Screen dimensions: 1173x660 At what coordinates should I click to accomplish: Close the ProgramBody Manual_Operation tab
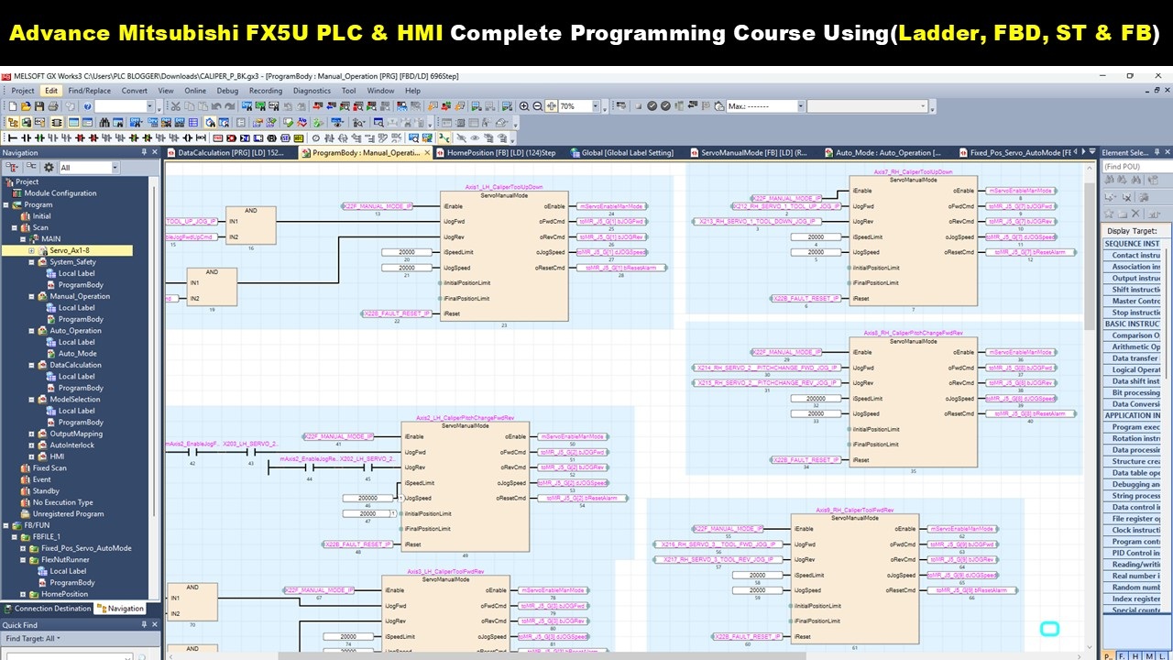(x=426, y=153)
